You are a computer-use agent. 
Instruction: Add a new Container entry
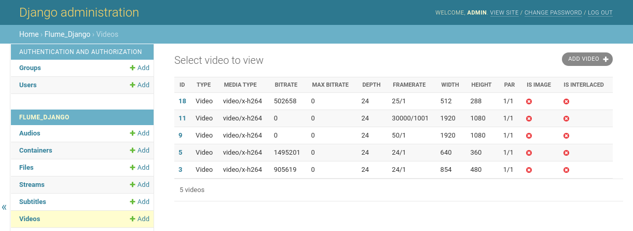pyautogui.click(x=140, y=151)
